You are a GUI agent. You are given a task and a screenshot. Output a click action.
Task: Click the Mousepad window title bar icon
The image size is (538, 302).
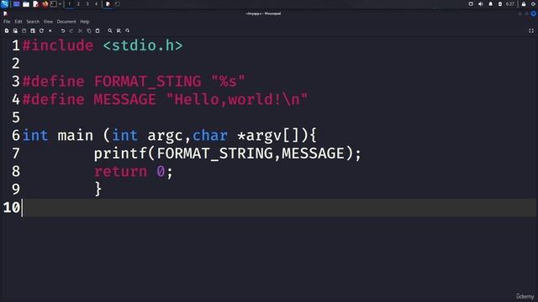point(5,13)
